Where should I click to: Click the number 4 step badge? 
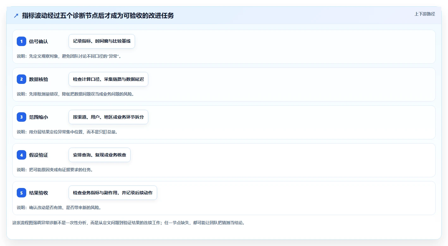coord(21,155)
